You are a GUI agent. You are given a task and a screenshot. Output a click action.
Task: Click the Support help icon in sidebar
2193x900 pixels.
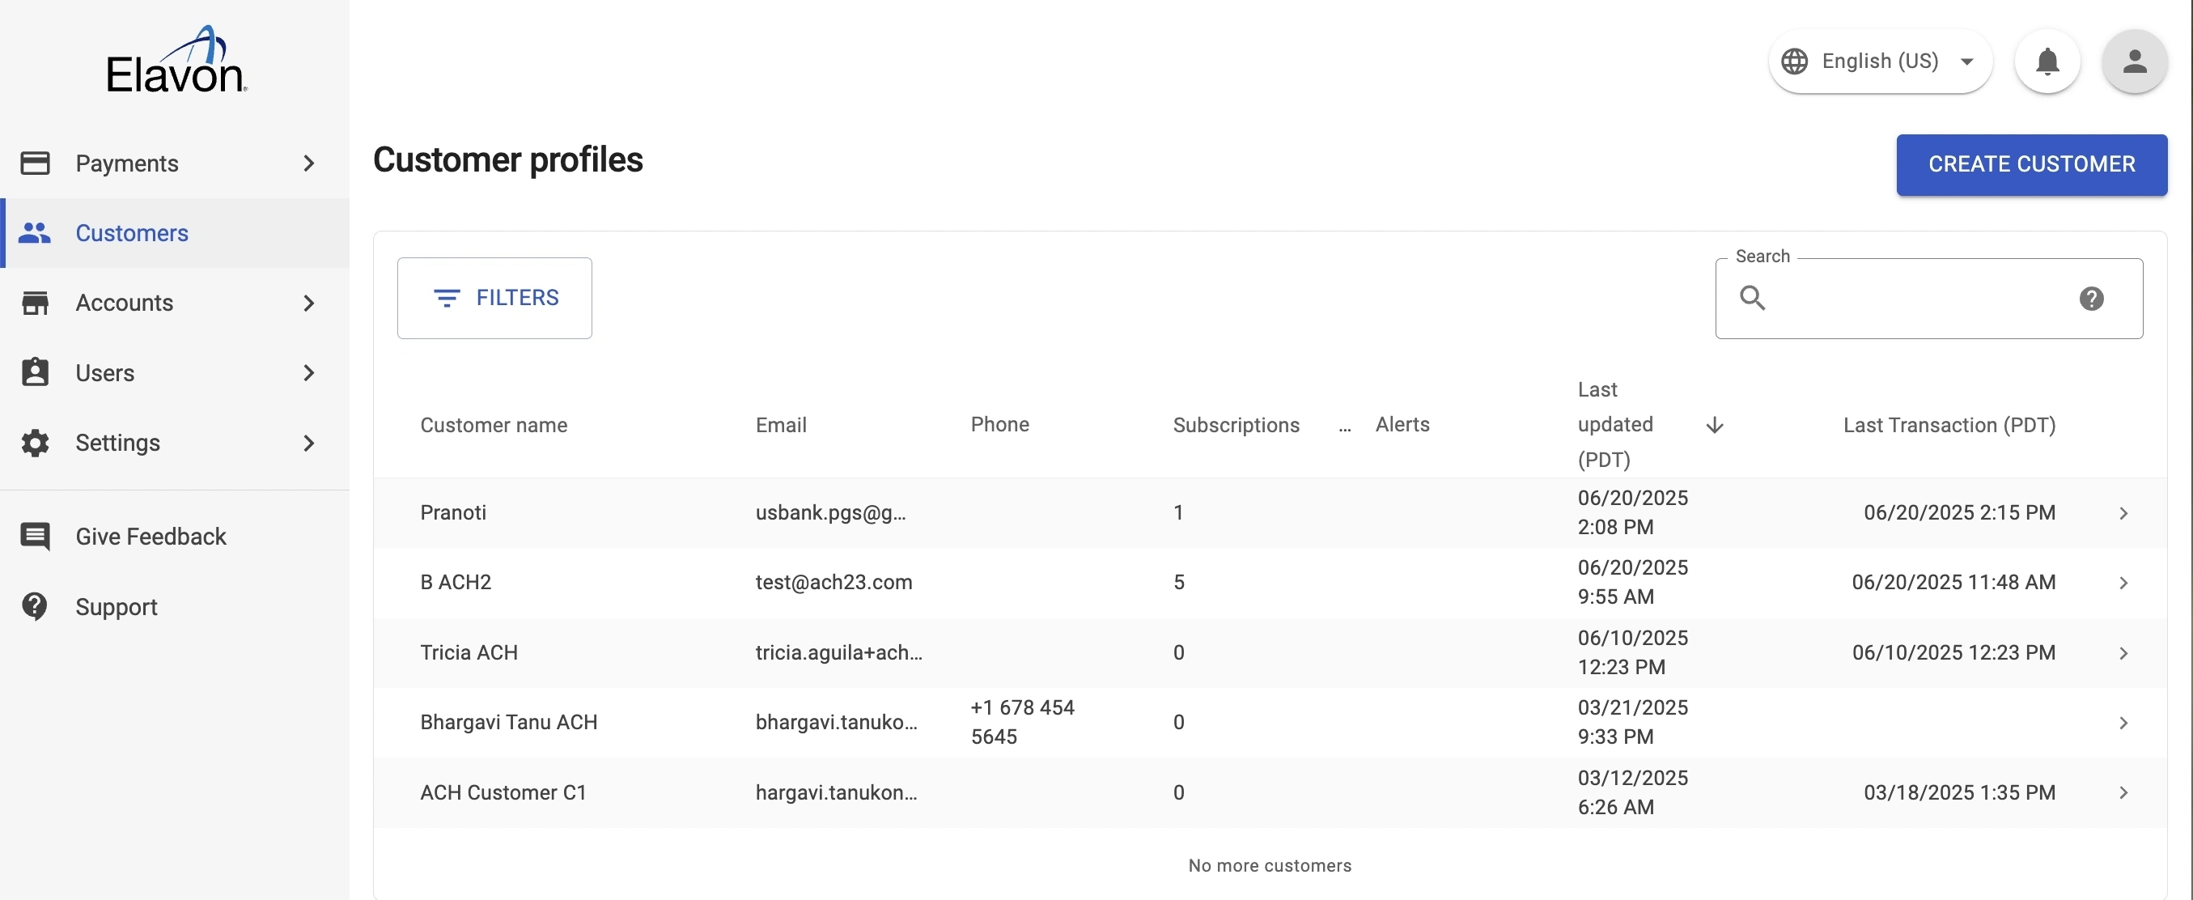pyautogui.click(x=35, y=607)
